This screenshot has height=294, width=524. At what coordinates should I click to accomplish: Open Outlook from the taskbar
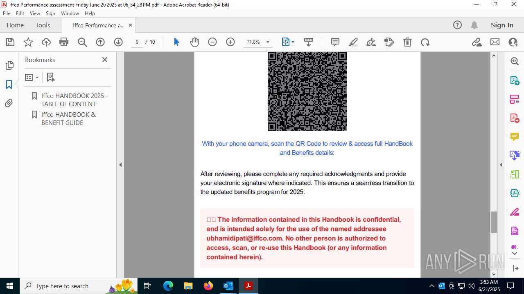(228, 286)
